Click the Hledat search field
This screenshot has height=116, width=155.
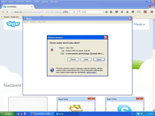(x=90, y=12)
